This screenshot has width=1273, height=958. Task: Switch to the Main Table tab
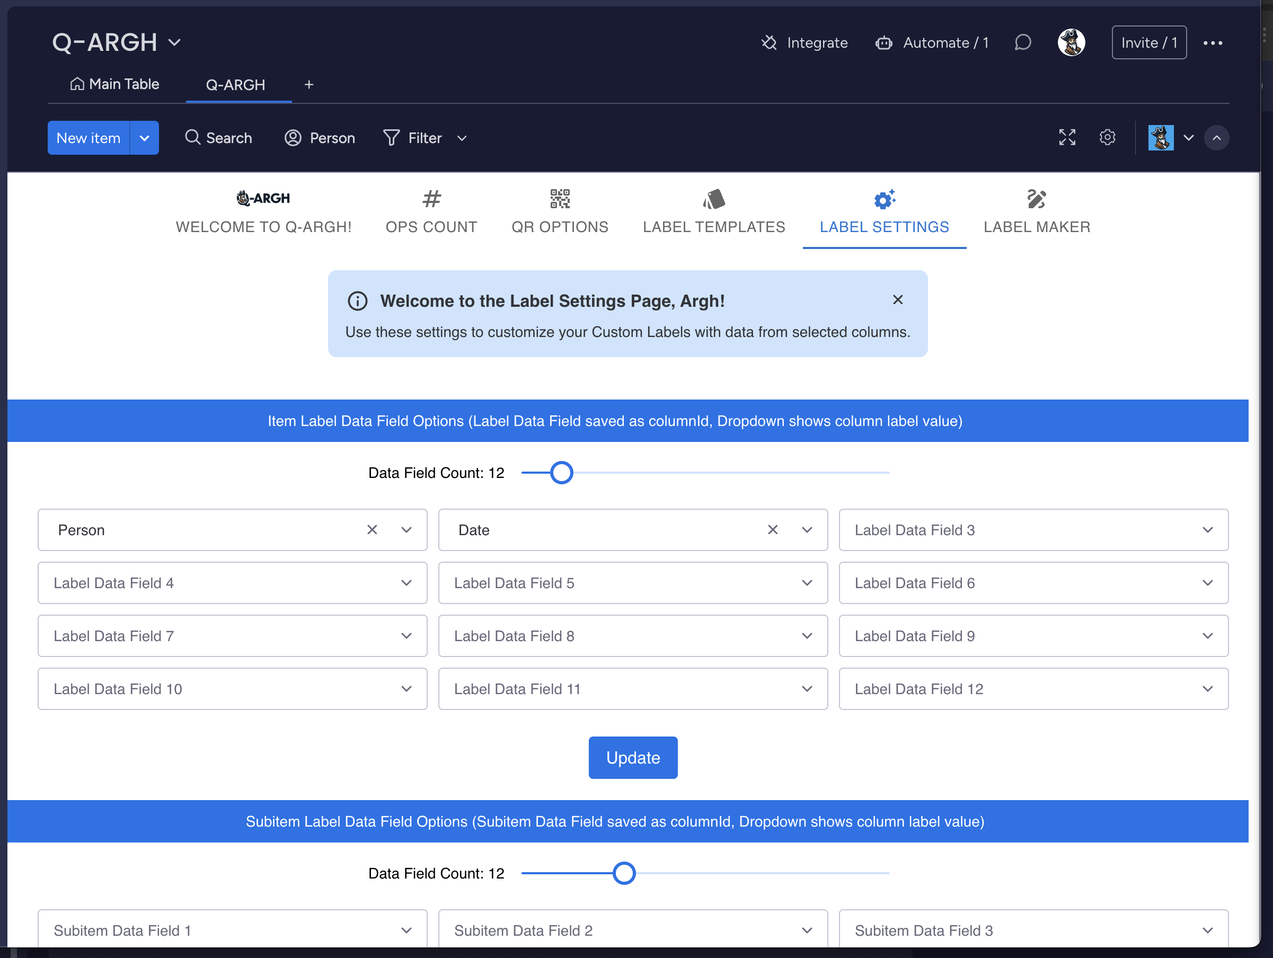pos(114,84)
